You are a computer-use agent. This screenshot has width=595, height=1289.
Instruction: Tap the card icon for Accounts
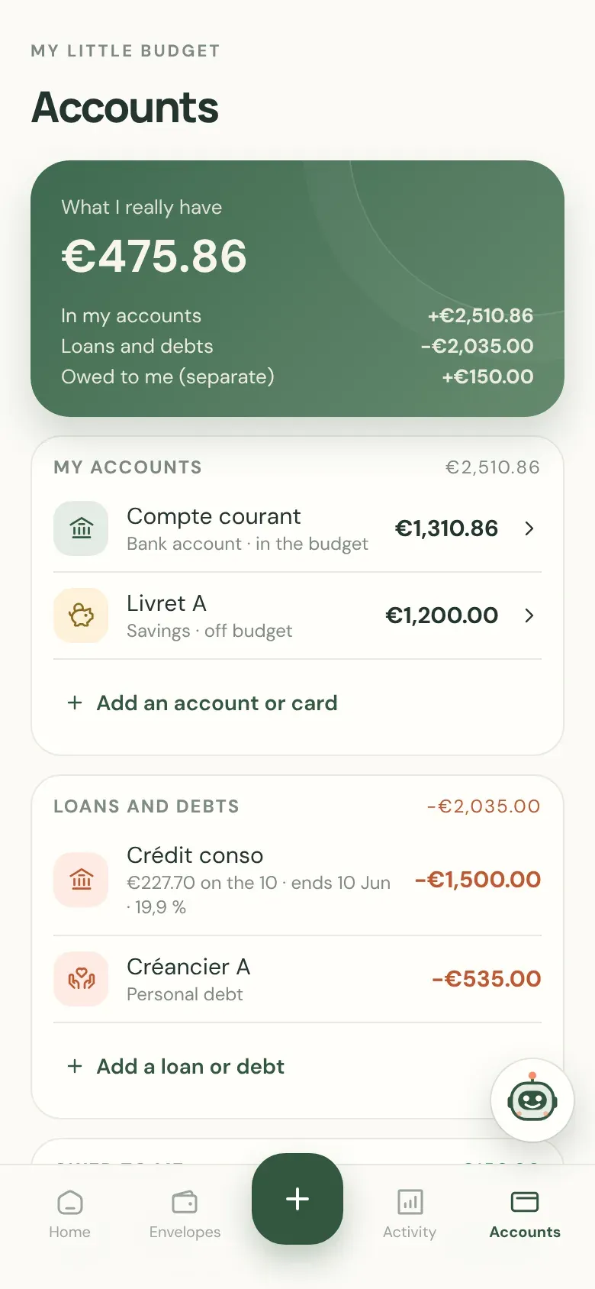coord(525,1203)
